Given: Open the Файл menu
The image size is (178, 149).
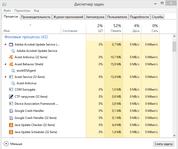Looking at the screenshot, I should [x=7, y=11].
